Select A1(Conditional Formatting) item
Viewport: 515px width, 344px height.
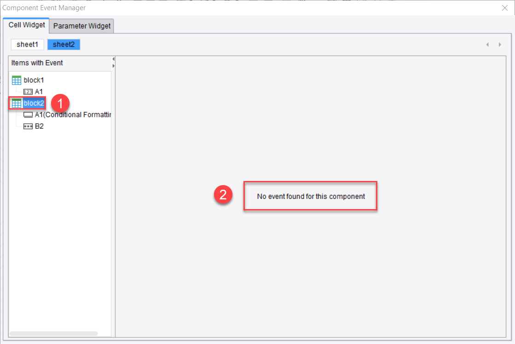click(x=73, y=115)
